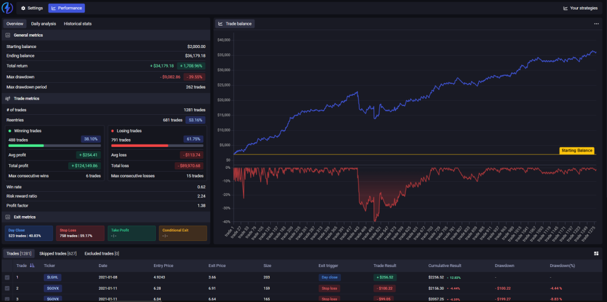Viewport: 607px width, 302px height.
Task: Click the General metrics section icon
Action: pyautogui.click(x=8, y=35)
